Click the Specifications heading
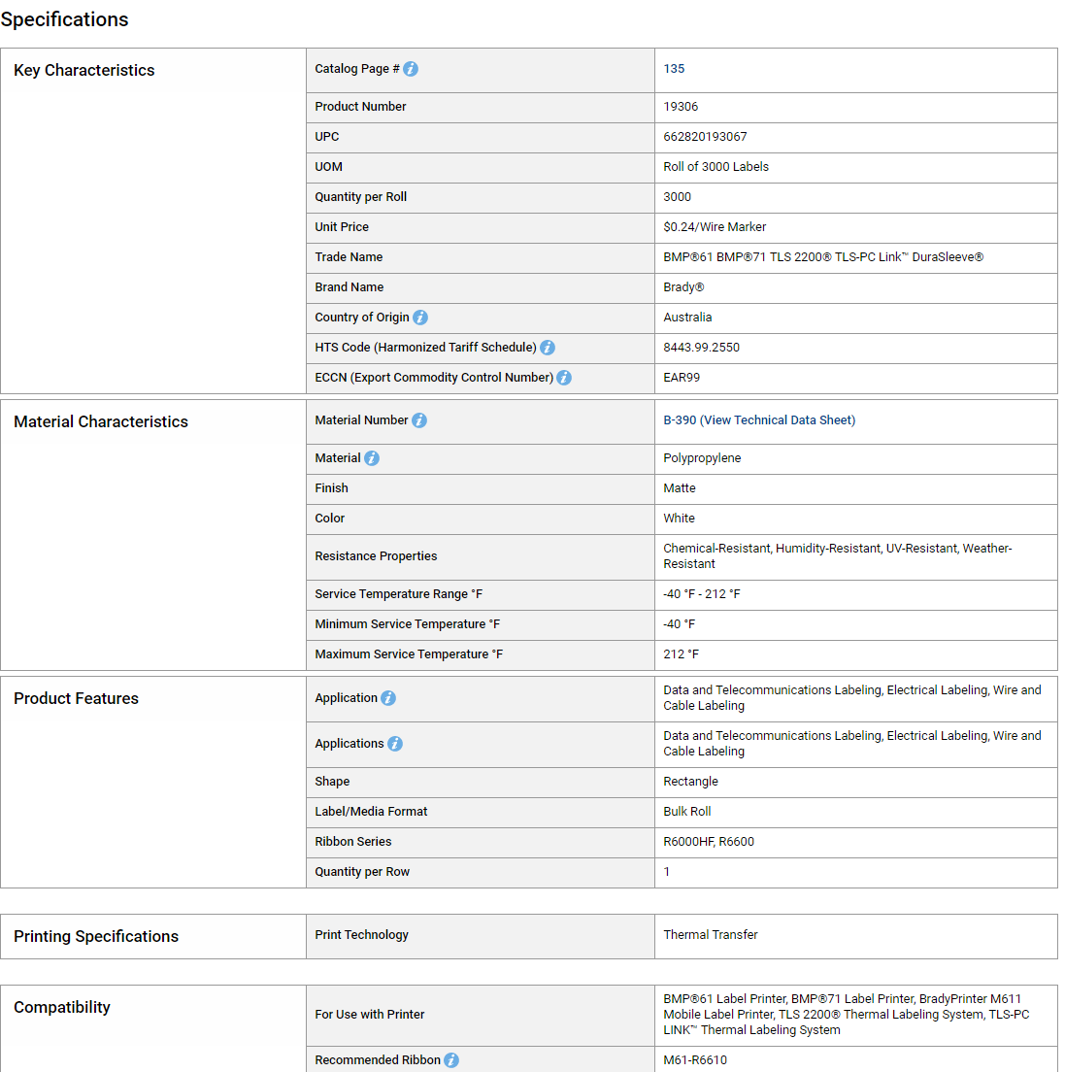The image size is (1065, 1072). point(65,19)
